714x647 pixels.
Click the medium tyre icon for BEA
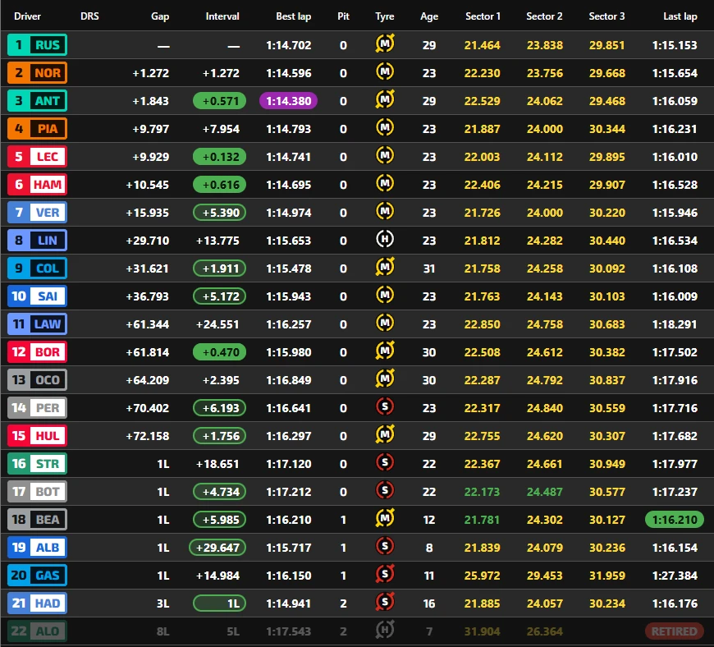point(385,518)
